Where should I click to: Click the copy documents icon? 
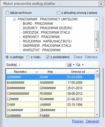(x=78, y=64)
